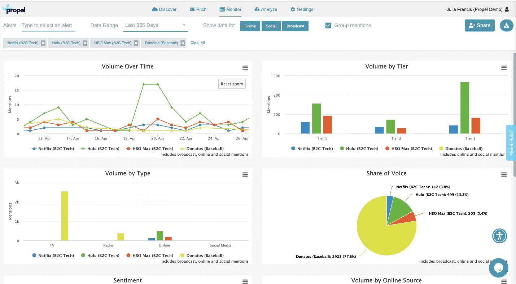Click the page vertical scrollbar
Viewport: 516px width, 284px height.
[x=515, y=115]
